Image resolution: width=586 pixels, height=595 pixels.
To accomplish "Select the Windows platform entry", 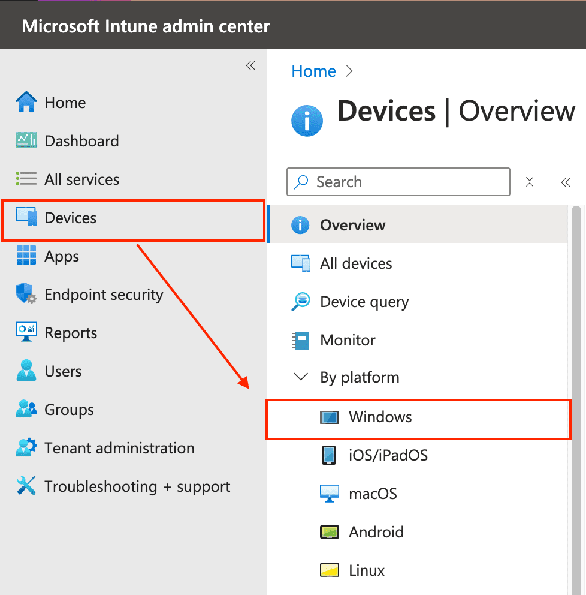I will click(380, 417).
